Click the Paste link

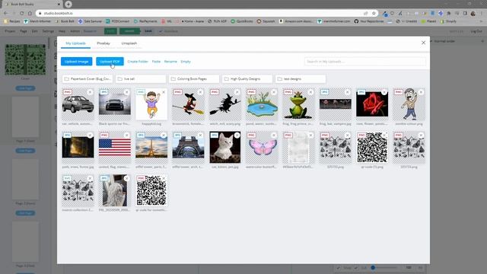[156, 62]
